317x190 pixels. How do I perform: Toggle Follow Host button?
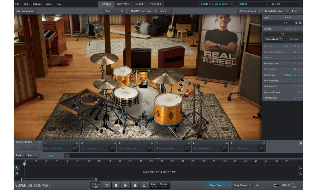(95, 185)
